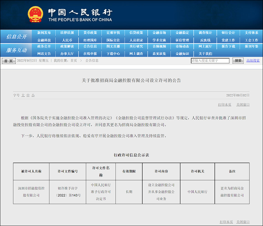The image size is (263, 226).
Task: Open 调查统计 section
Action: pos(205,33)
